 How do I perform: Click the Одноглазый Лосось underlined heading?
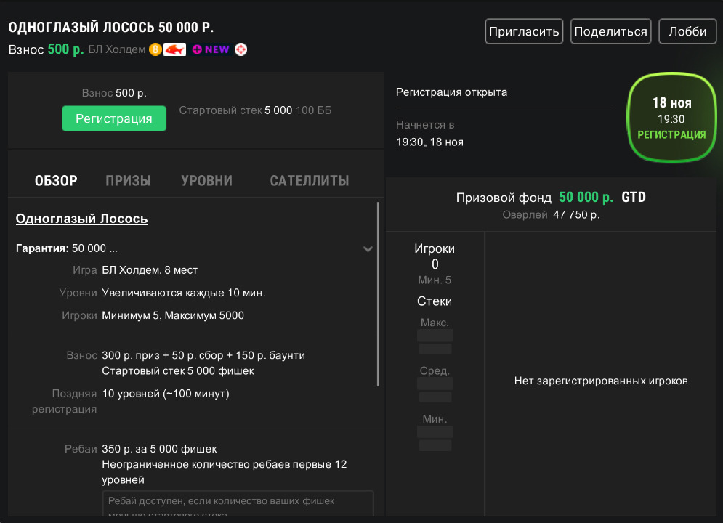coord(82,219)
